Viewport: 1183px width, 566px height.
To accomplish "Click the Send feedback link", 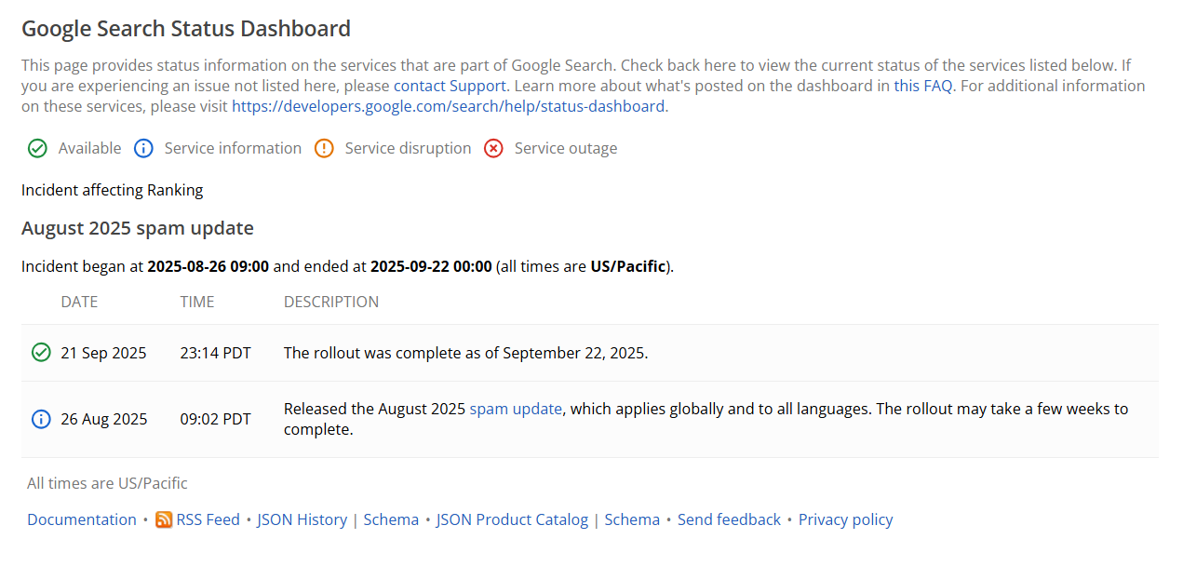I will [729, 519].
